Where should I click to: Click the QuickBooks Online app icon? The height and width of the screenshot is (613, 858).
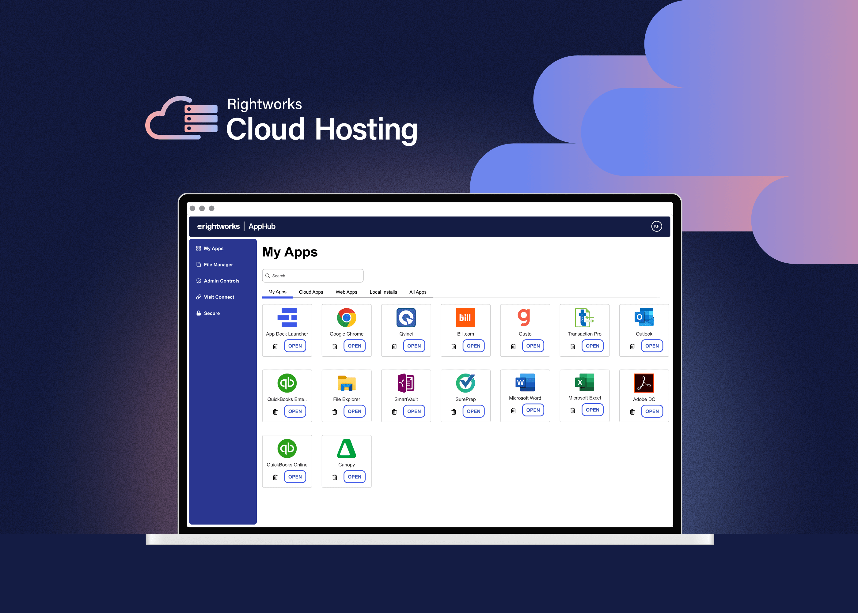[x=287, y=449]
